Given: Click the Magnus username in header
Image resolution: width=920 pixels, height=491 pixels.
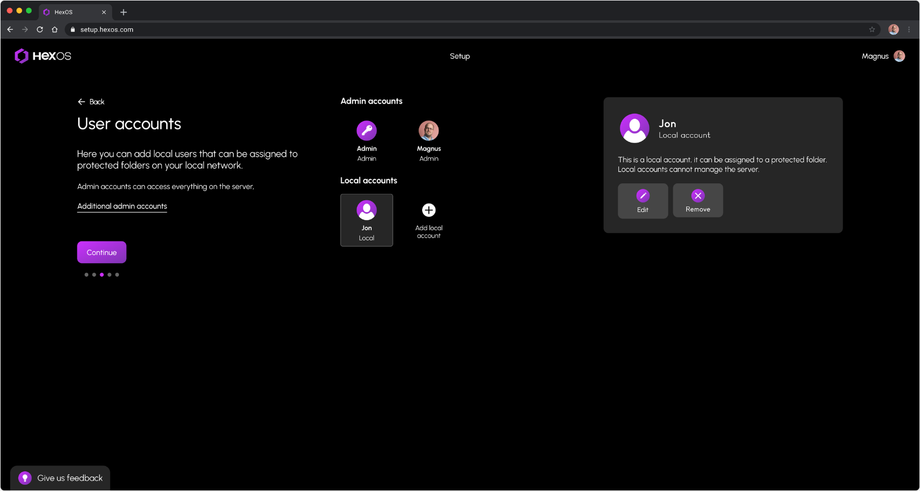Looking at the screenshot, I should point(875,56).
